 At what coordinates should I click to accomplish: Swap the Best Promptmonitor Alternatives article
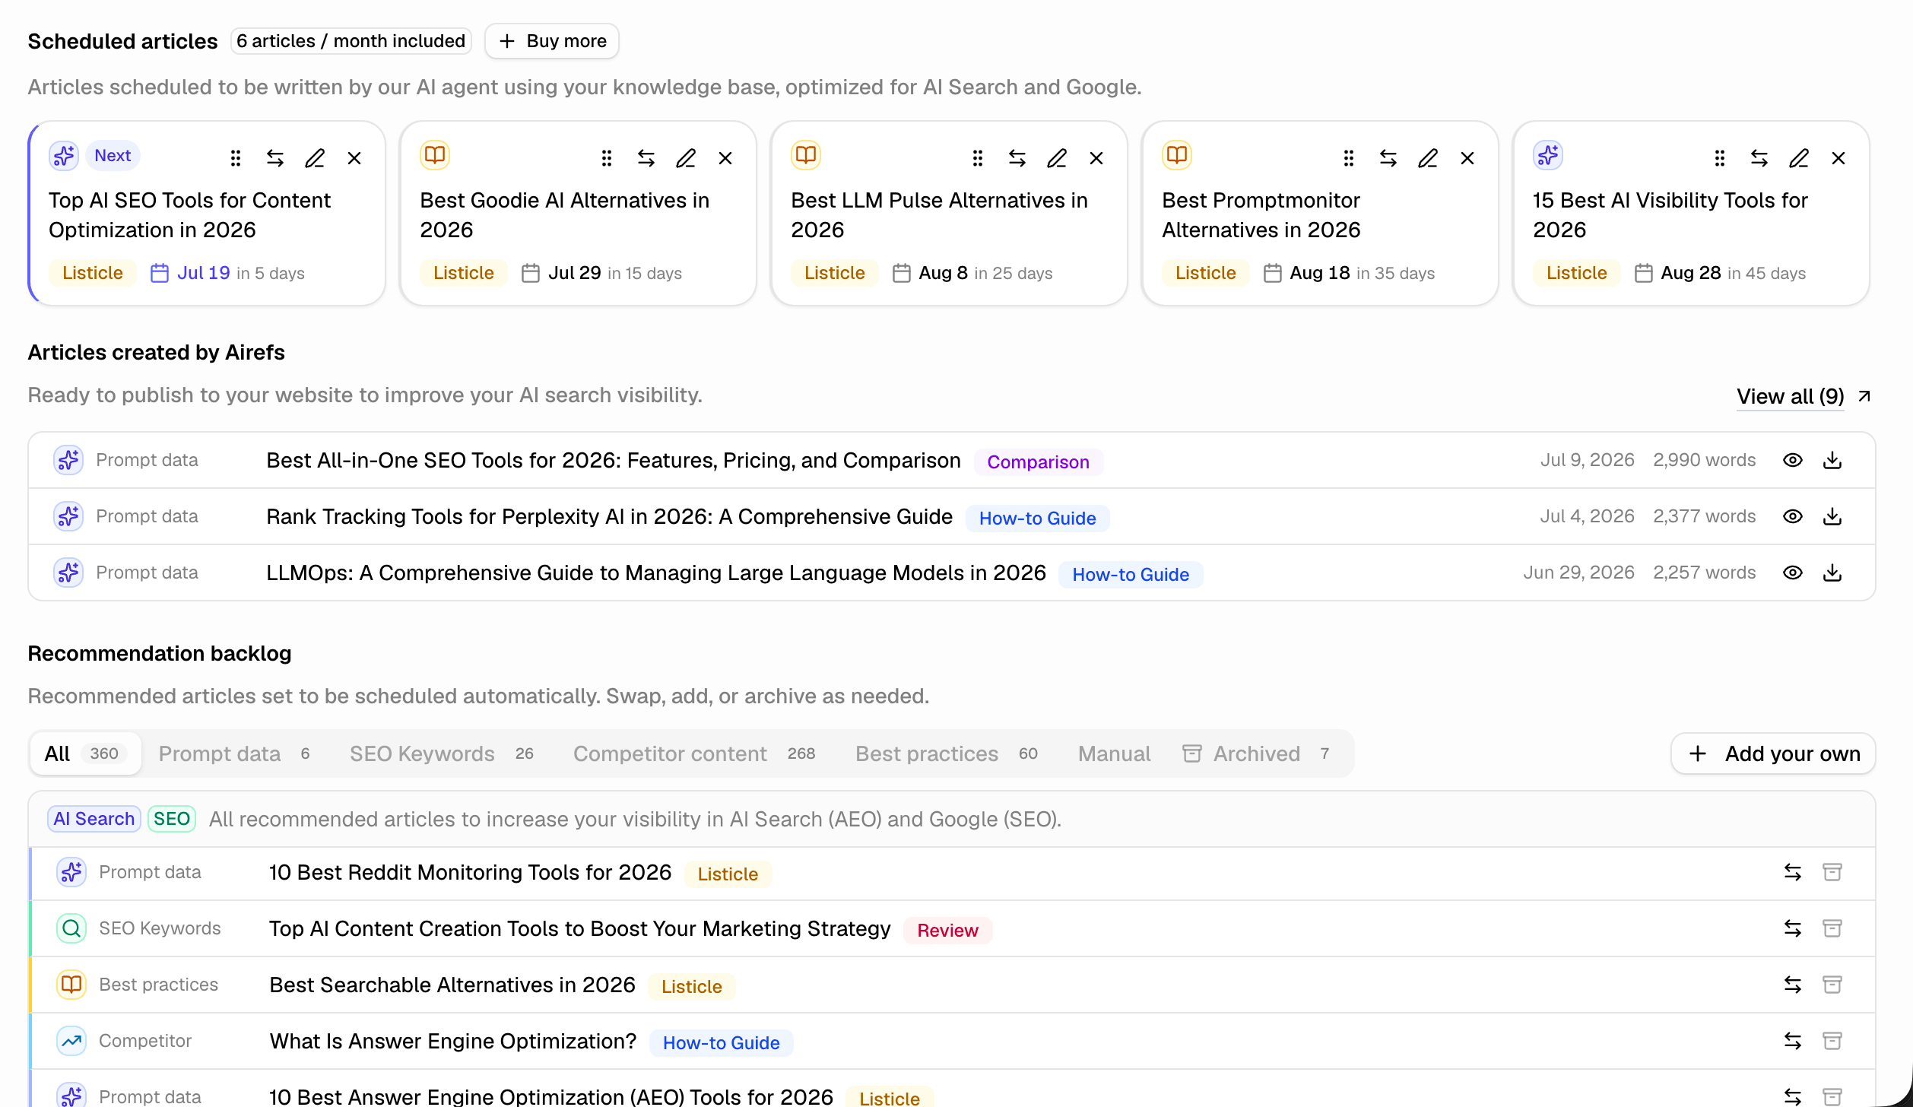pos(1388,158)
